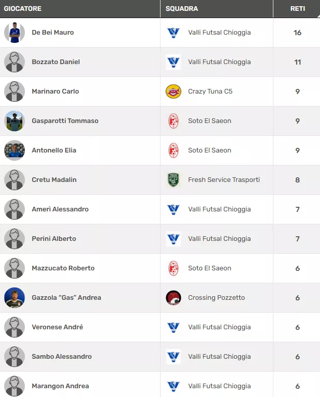Click Valli Futsal logo beside De Bei Mauro
This screenshot has height=397, width=320.
(x=173, y=33)
